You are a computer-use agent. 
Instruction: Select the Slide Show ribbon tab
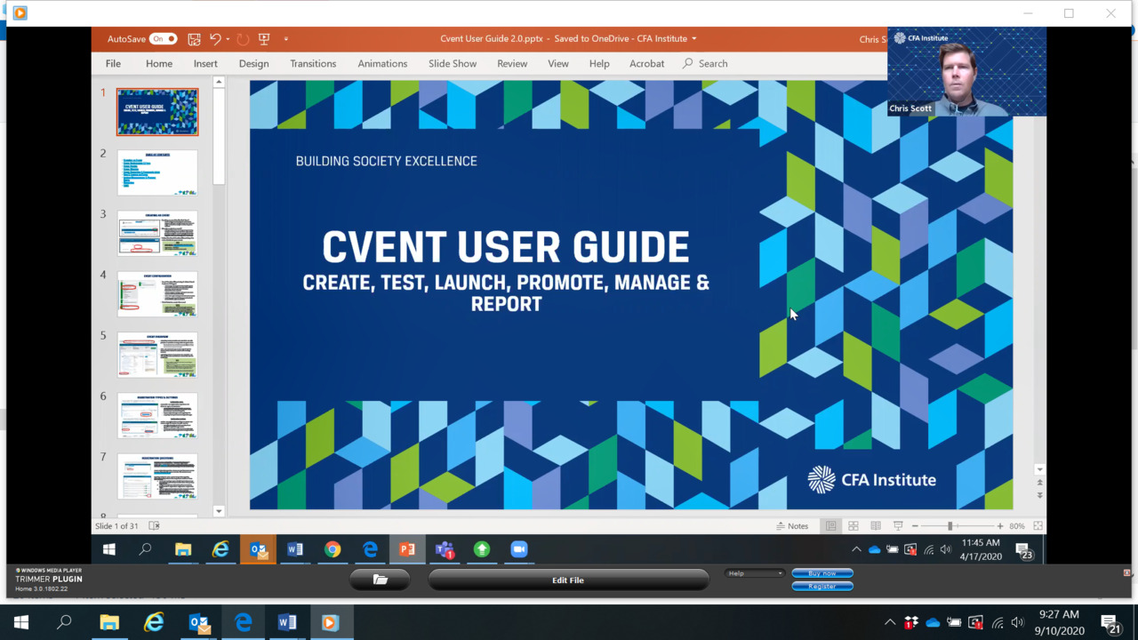[x=453, y=63]
